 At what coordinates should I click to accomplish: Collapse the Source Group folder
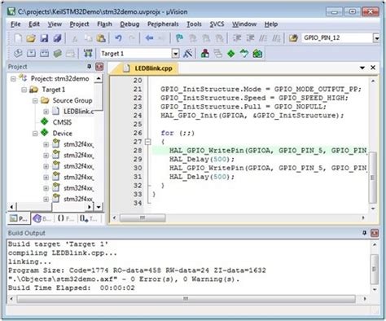[x=35, y=101]
